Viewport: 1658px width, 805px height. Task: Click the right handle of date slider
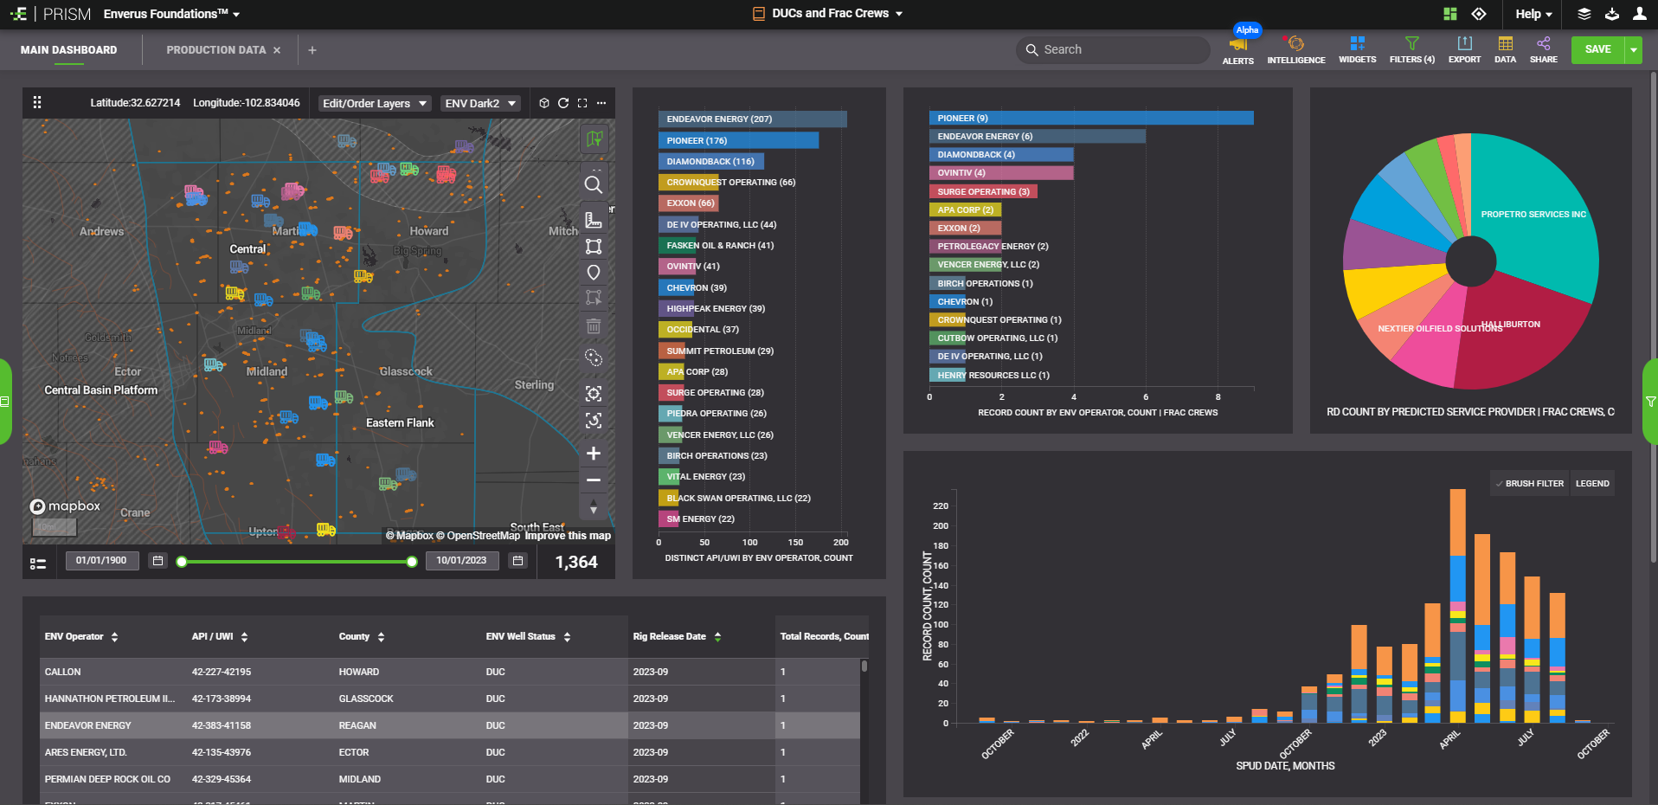[412, 562]
